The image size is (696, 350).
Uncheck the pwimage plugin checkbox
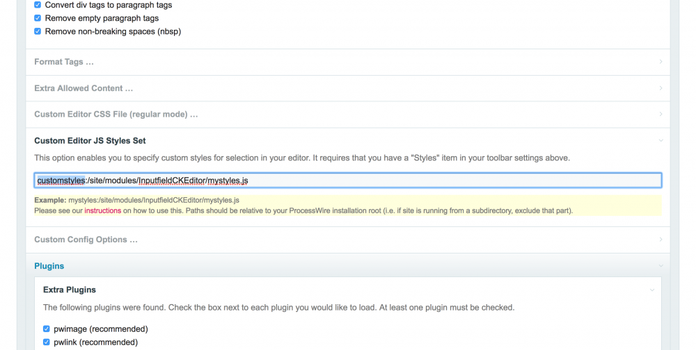click(x=47, y=329)
